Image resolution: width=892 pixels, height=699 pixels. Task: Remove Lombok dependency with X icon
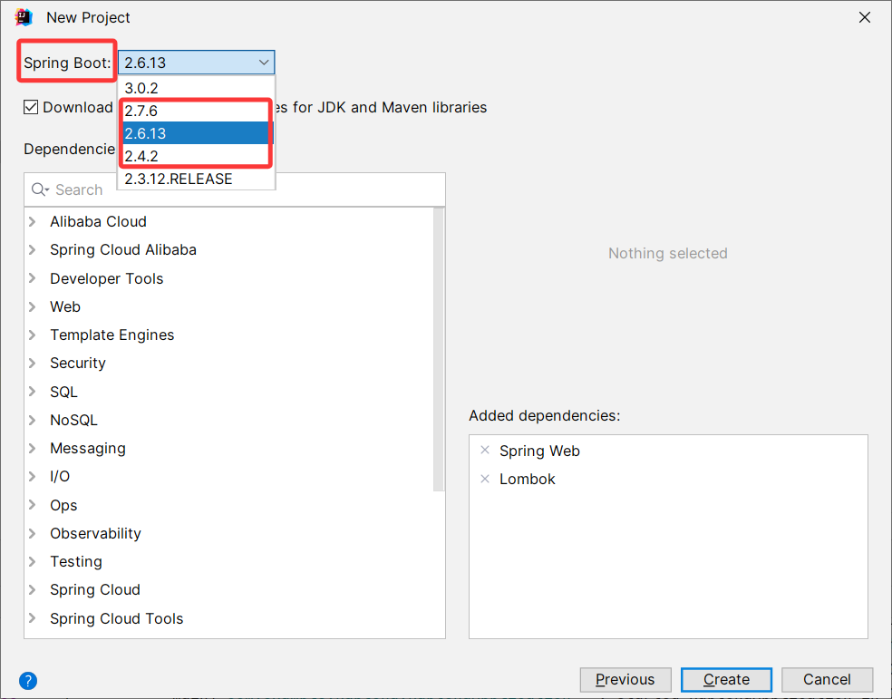pos(485,479)
